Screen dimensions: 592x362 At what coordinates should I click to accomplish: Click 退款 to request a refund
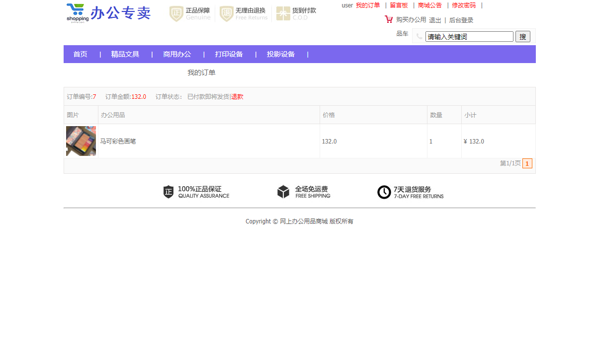[x=237, y=96]
